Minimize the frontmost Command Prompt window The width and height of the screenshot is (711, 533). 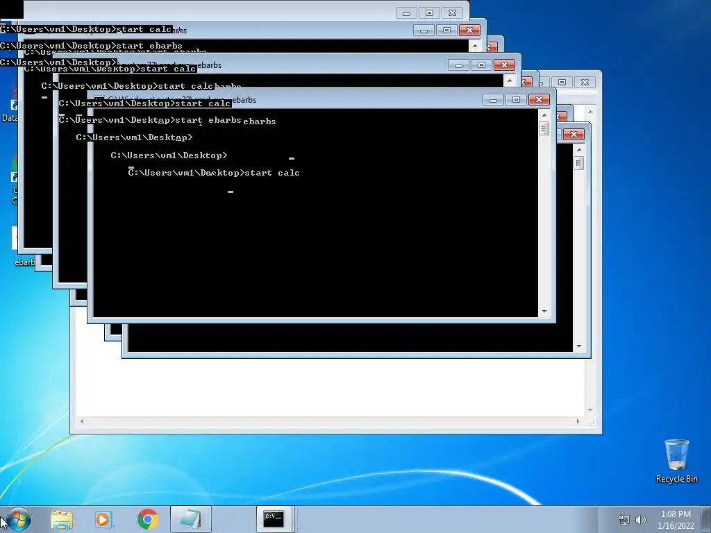click(493, 100)
